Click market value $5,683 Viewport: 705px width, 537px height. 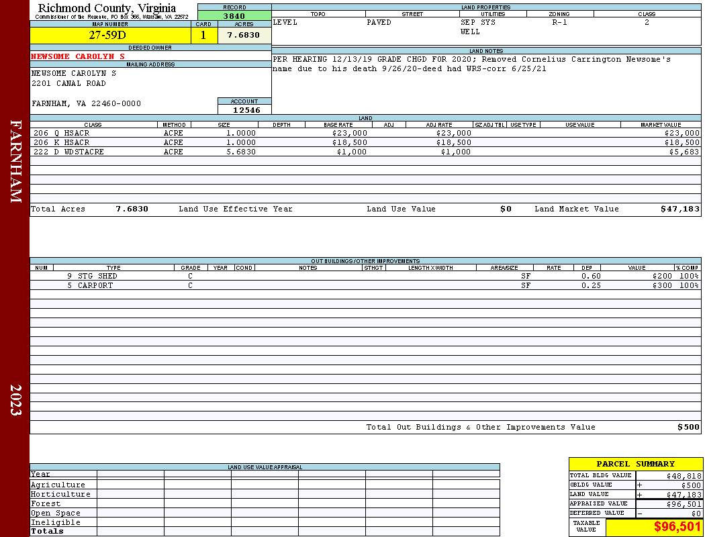pyautogui.click(x=684, y=152)
